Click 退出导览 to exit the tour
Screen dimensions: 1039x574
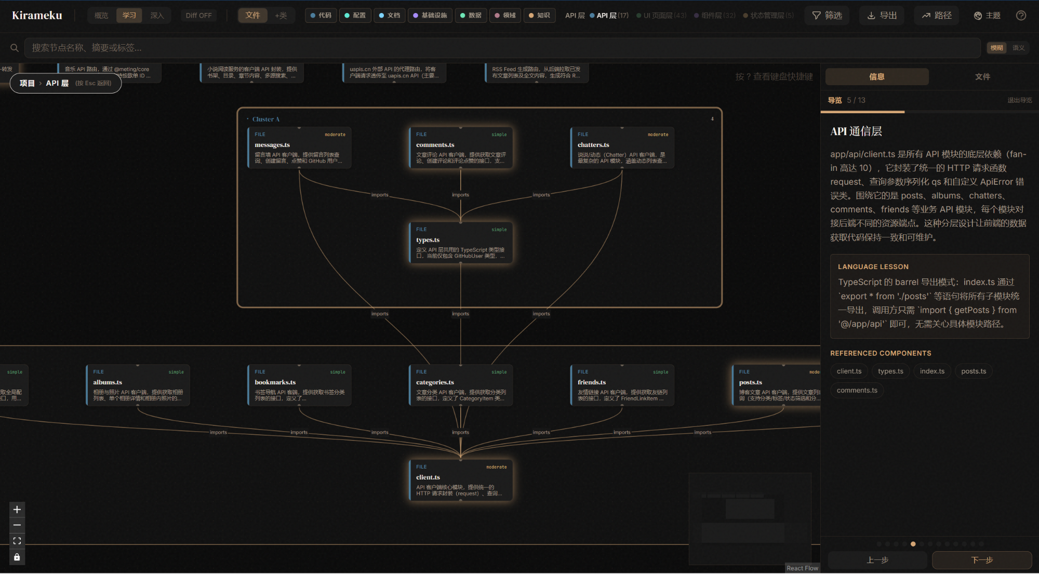coord(1019,100)
